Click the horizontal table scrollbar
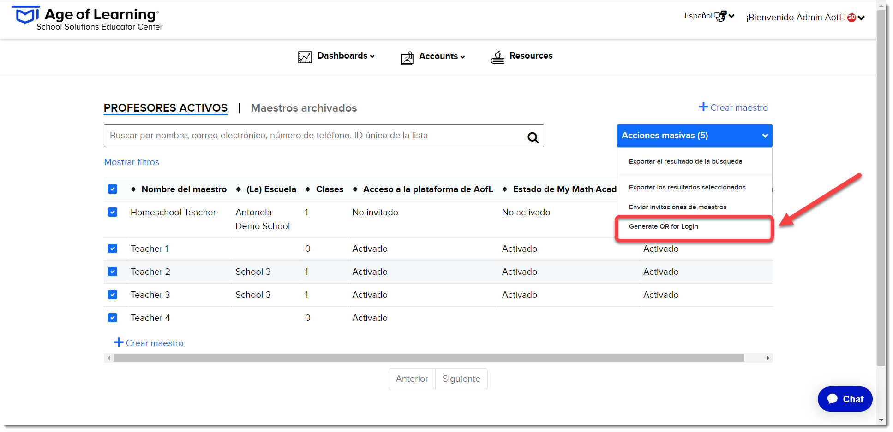 pyautogui.click(x=429, y=358)
